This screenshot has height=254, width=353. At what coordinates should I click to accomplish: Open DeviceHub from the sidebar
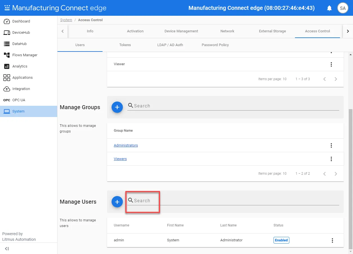coord(28,33)
